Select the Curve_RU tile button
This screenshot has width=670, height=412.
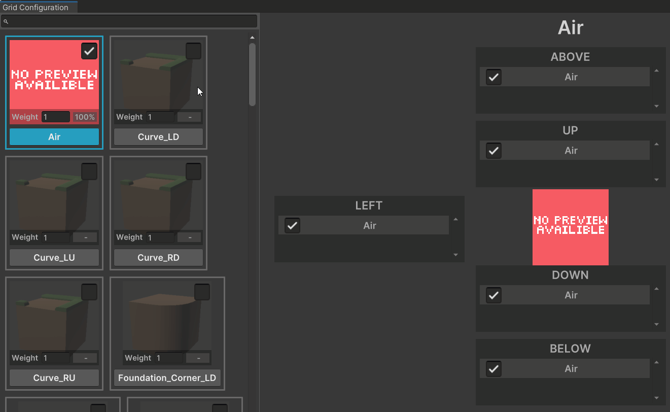54,378
